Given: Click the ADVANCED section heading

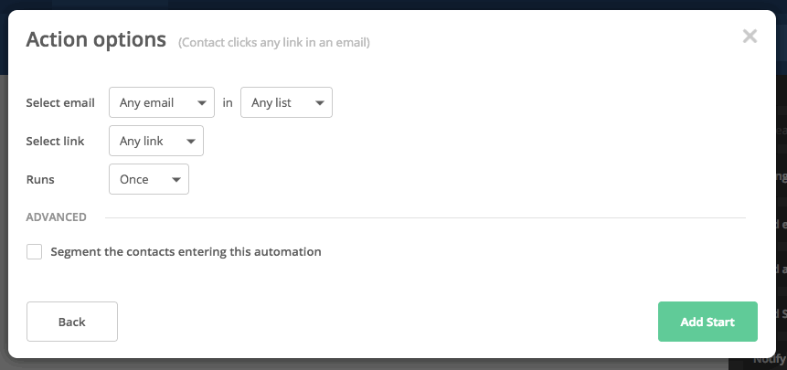Looking at the screenshot, I should [56, 217].
